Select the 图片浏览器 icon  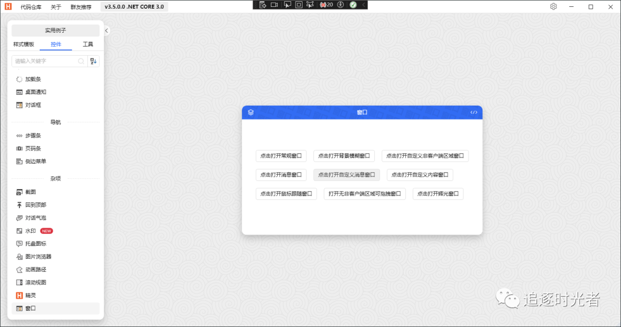click(19, 256)
